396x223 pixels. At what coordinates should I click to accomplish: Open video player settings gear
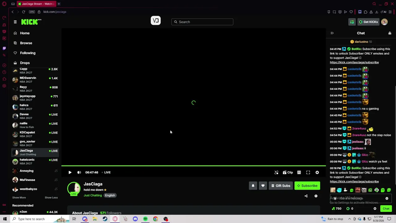tap(317, 173)
